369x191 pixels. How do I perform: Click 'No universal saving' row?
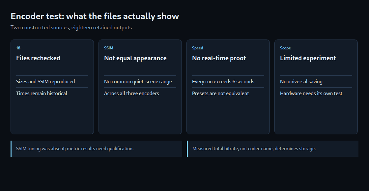(316, 82)
